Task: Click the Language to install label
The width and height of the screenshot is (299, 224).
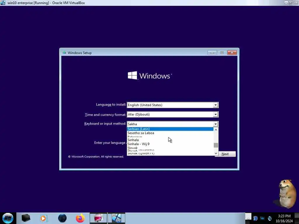Action: 111,105
